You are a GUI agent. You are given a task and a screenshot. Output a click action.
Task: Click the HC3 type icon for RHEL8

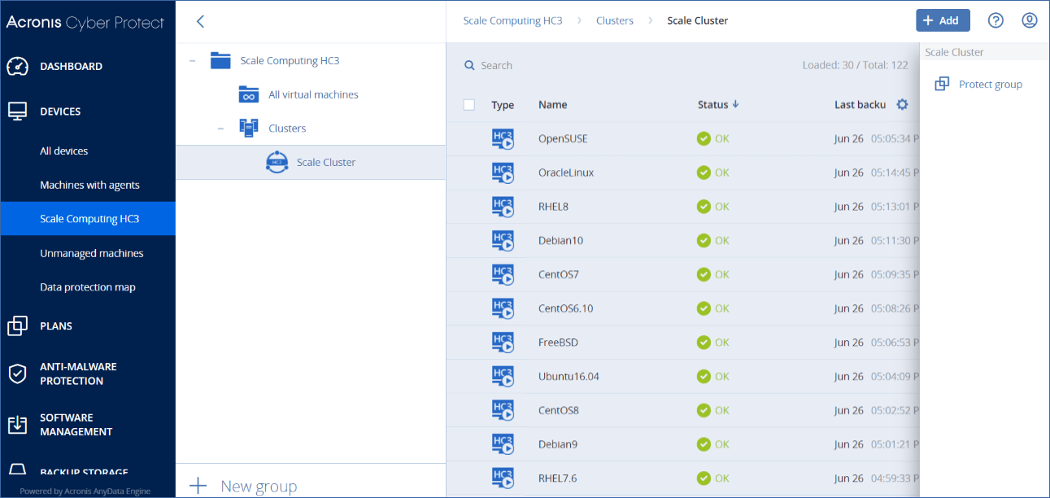pos(503,207)
